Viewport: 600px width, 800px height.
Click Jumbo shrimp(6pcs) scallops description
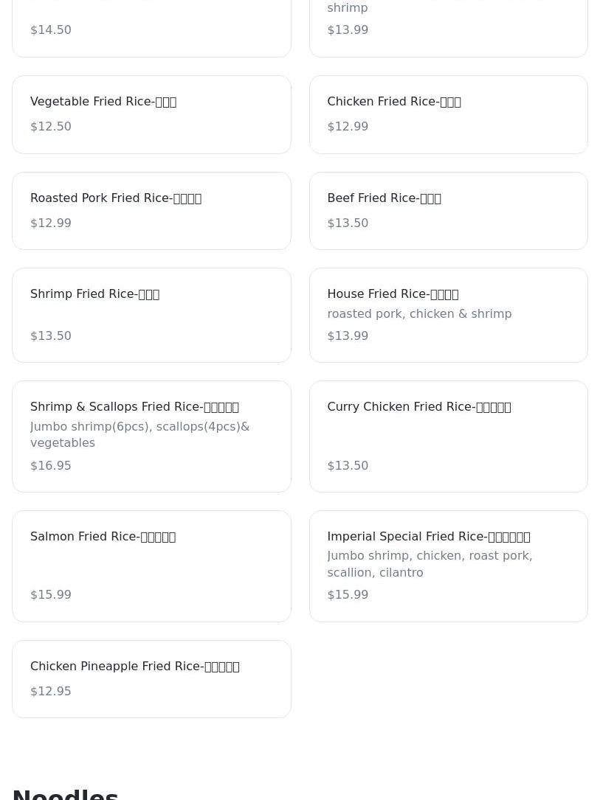click(139, 434)
